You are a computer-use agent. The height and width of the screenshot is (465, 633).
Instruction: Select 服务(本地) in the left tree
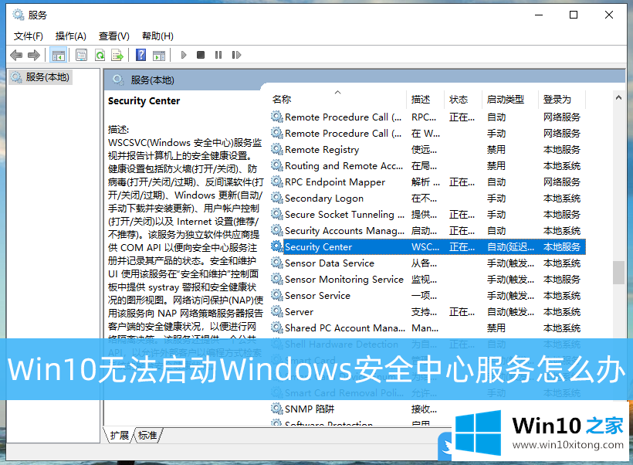[41, 77]
